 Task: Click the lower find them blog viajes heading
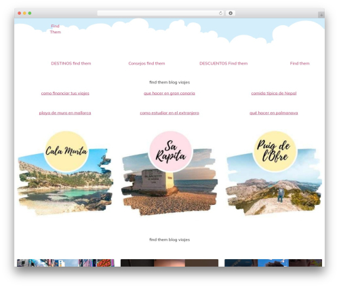[x=169, y=240]
